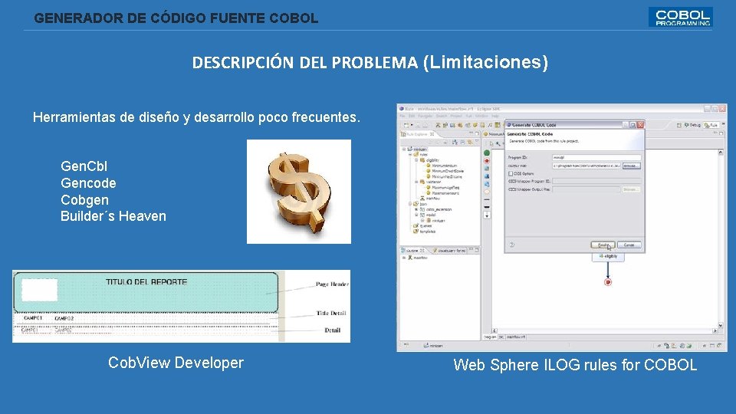Click the 'Cobgen' text
The width and height of the screenshot is (736, 414).
(84, 200)
